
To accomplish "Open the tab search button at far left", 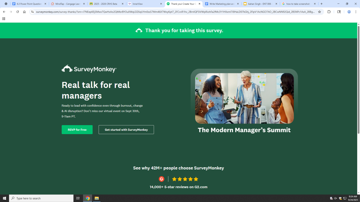I will coord(6,4).
